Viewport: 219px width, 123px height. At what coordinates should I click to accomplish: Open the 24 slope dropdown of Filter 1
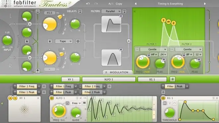[x=163, y=54]
